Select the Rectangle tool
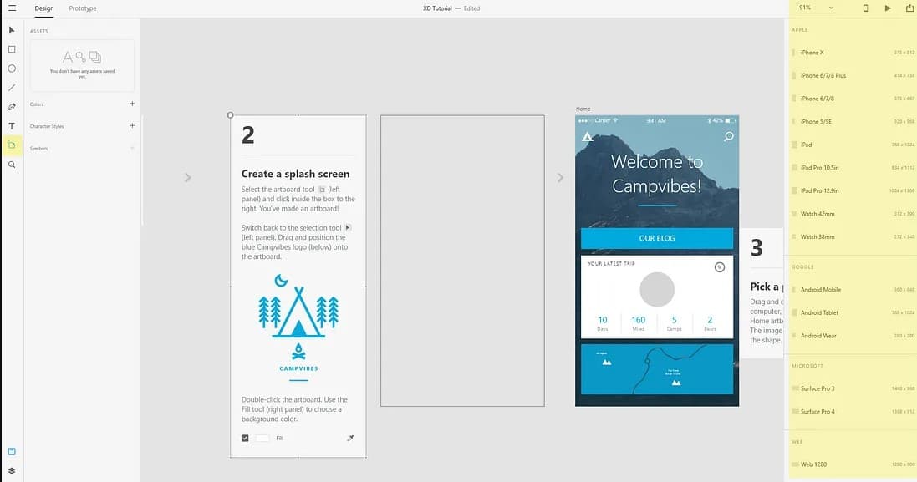Image resolution: width=917 pixels, height=482 pixels. (x=12, y=49)
